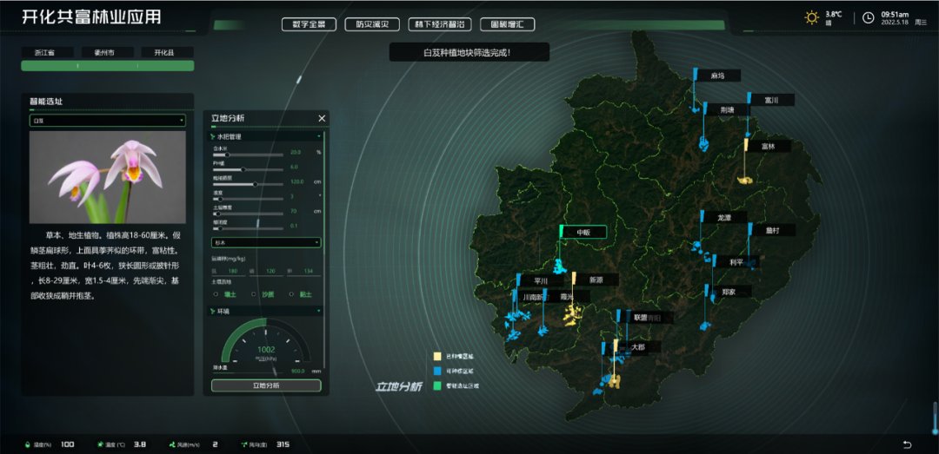Click the 立地分析 panel vertical scrollbar
Screen dimensions: 939x454
coord(324,251)
